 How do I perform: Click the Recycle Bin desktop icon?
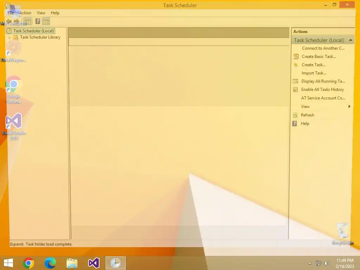tap(342, 233)
